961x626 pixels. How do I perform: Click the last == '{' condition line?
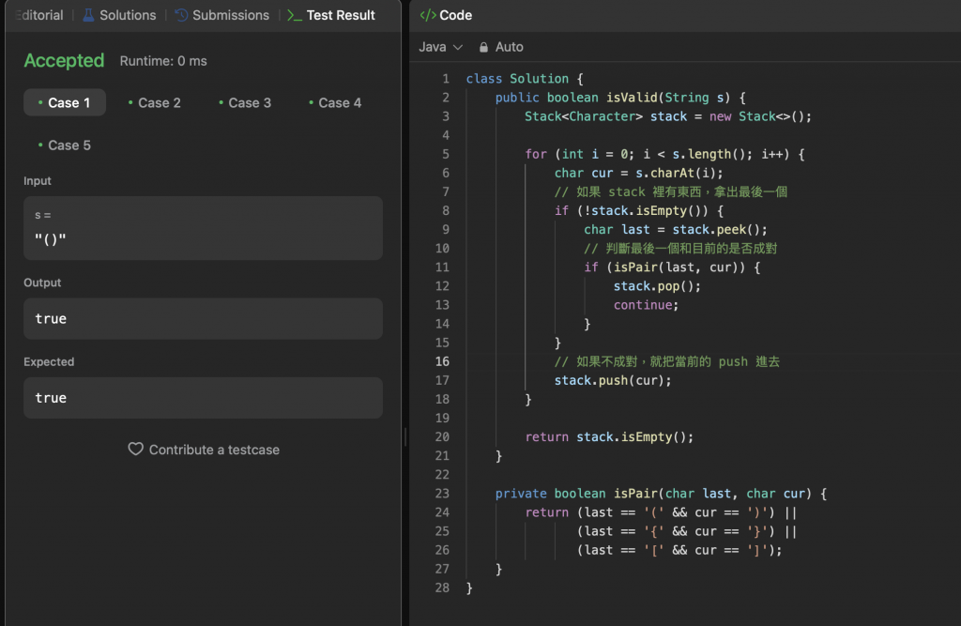point(686,531)
